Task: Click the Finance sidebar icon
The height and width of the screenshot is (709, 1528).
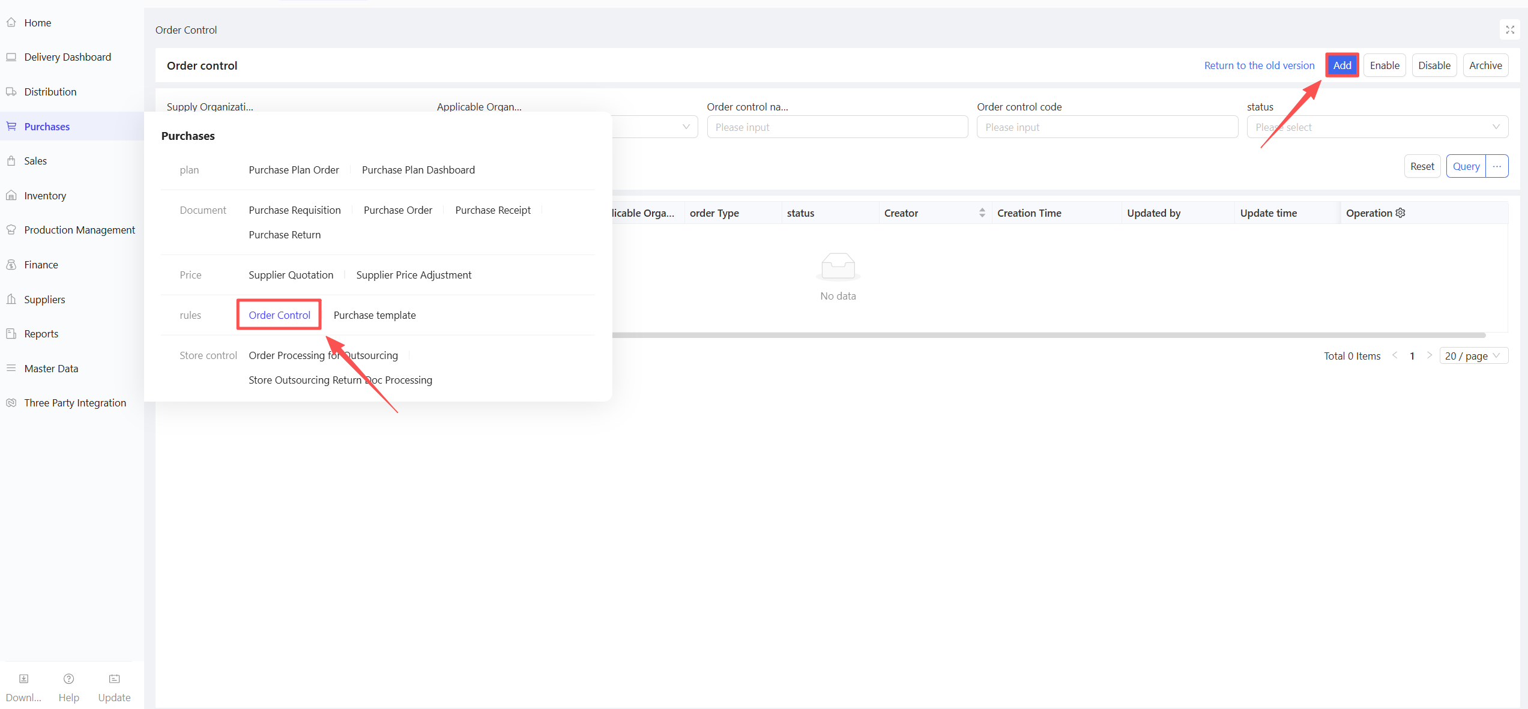Action: click(11, 265)
